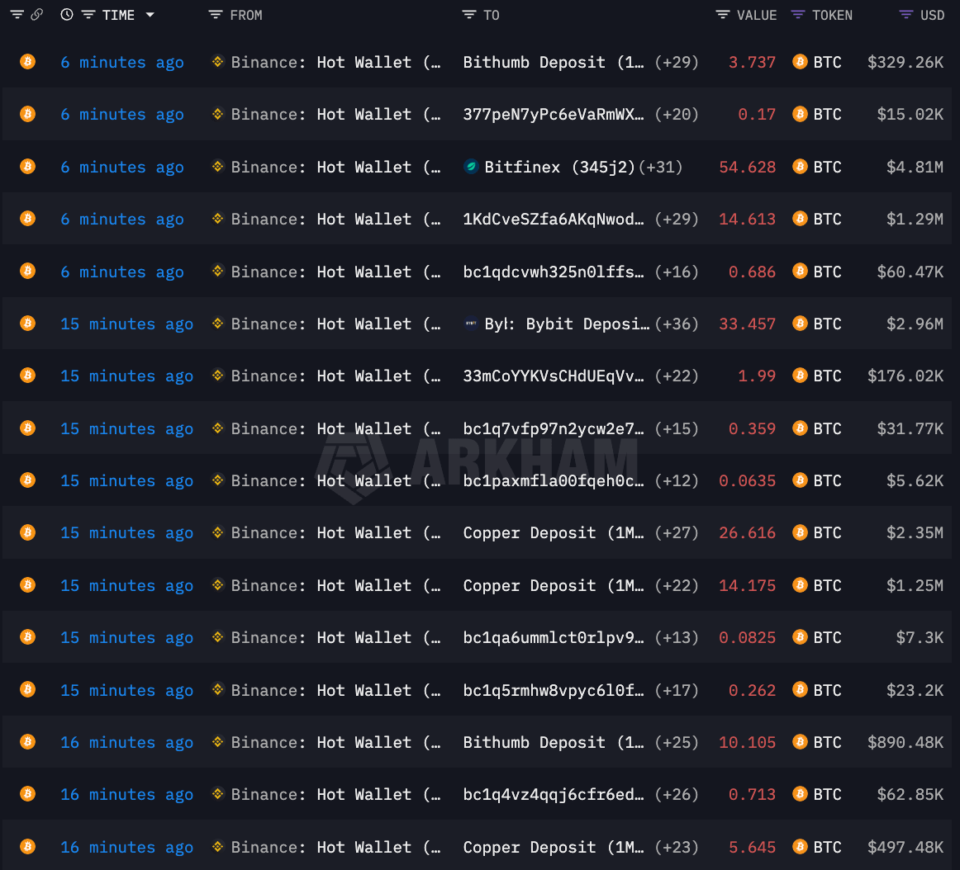The width and height of the screenshot is (960, 870).
Task: Click the Bitcoin chain icon on the 3.737 row
Action: (27, 62)
